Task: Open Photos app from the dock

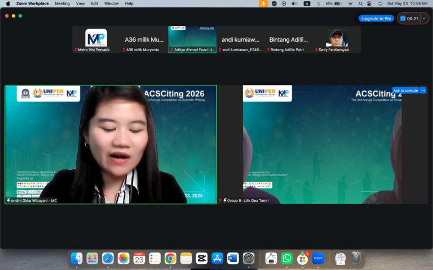Action: [123, 258]
